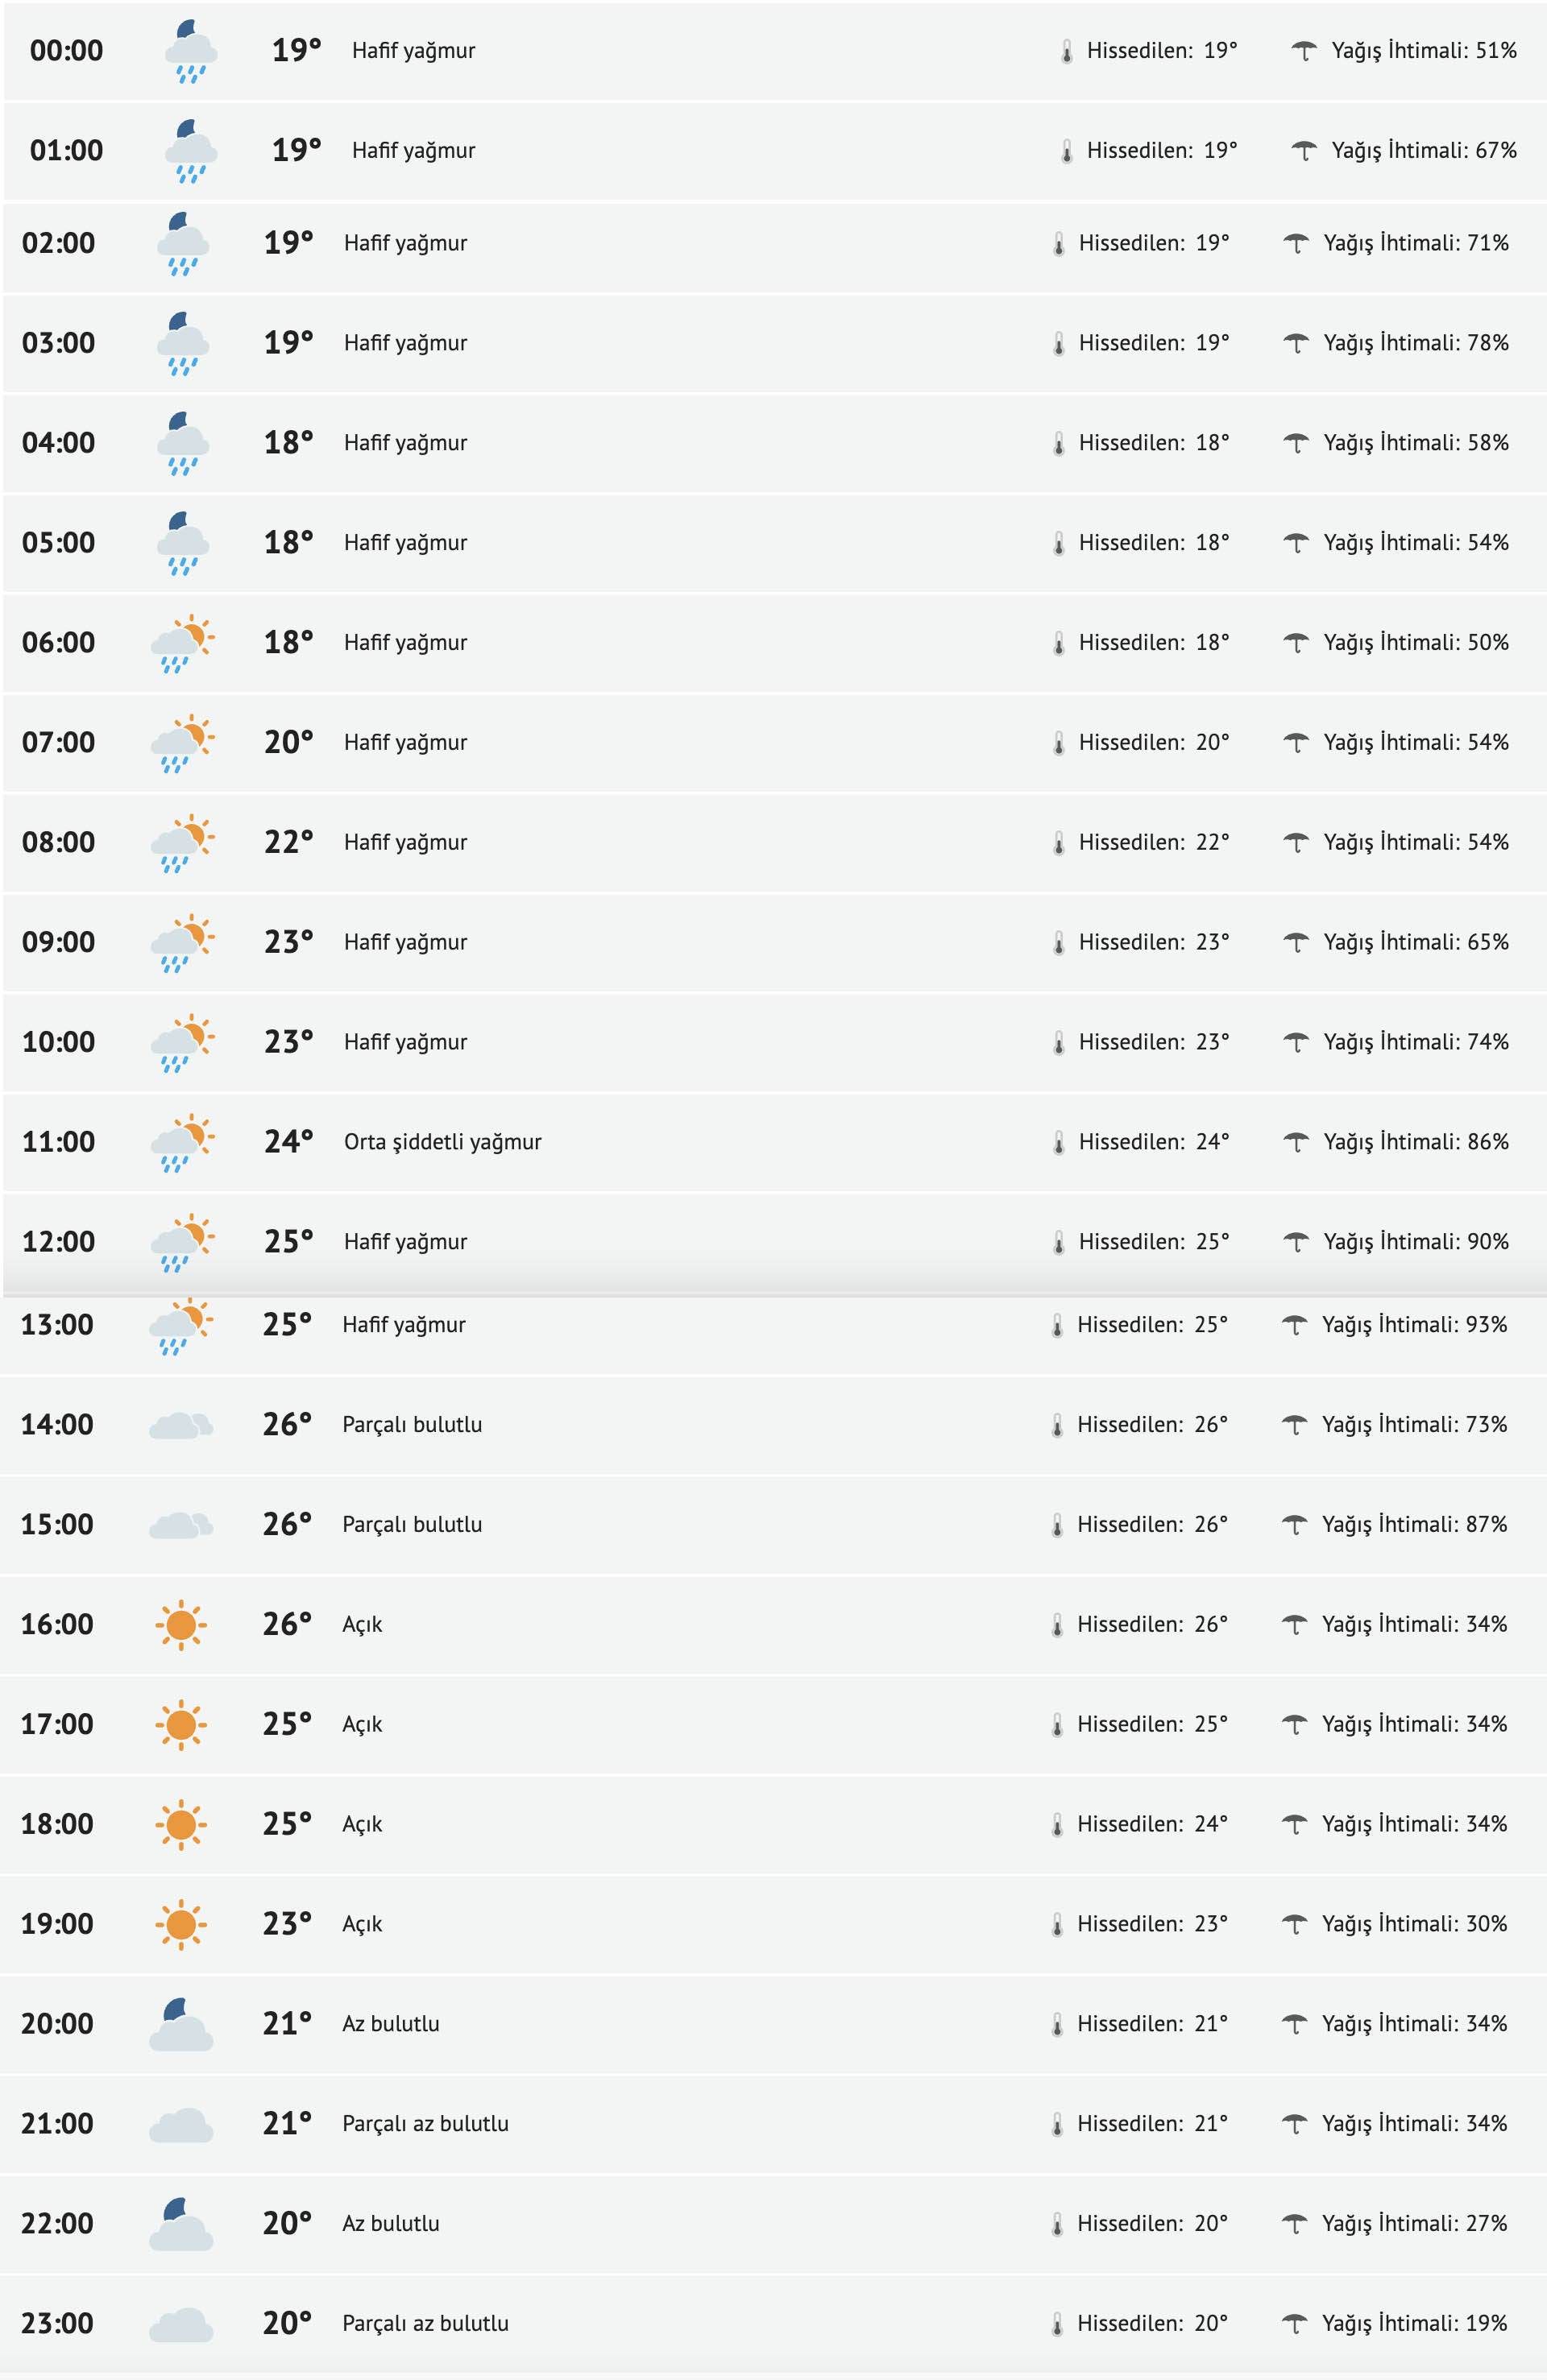Click the moon cloud icon at 20:00

point(181,2023)
